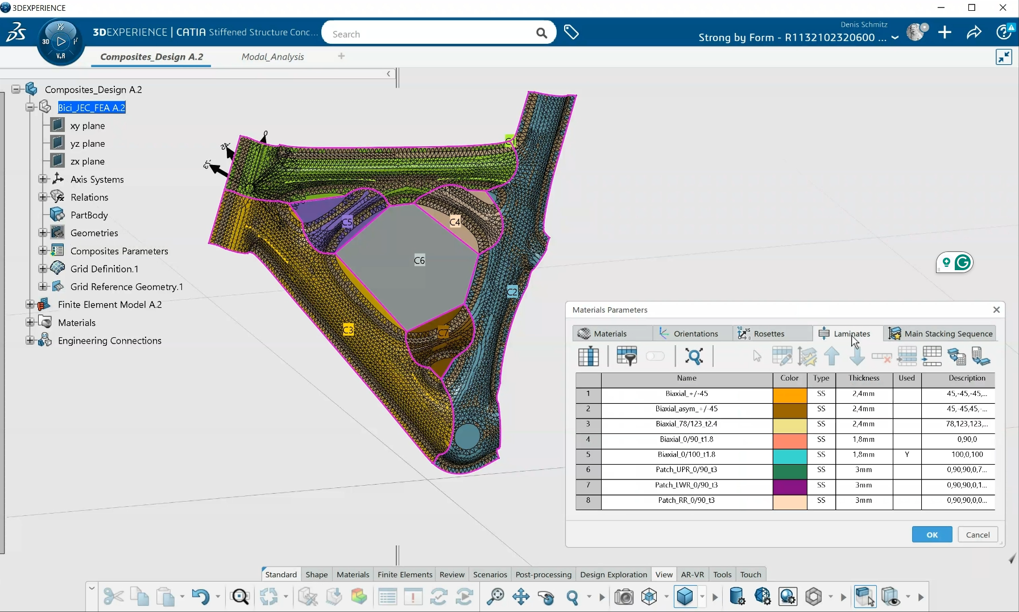Flip the toggle switch in Laminates toolbar
This screenshot has height=612, width=1019.
click(656, 356)
